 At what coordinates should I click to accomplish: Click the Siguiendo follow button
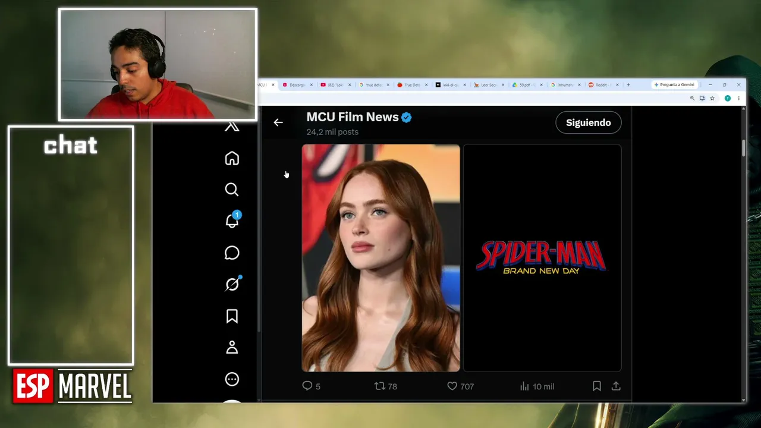click(x=589, y=122)
